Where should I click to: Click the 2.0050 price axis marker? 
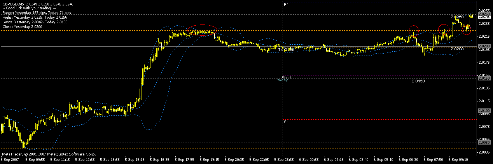coord(484,142)
